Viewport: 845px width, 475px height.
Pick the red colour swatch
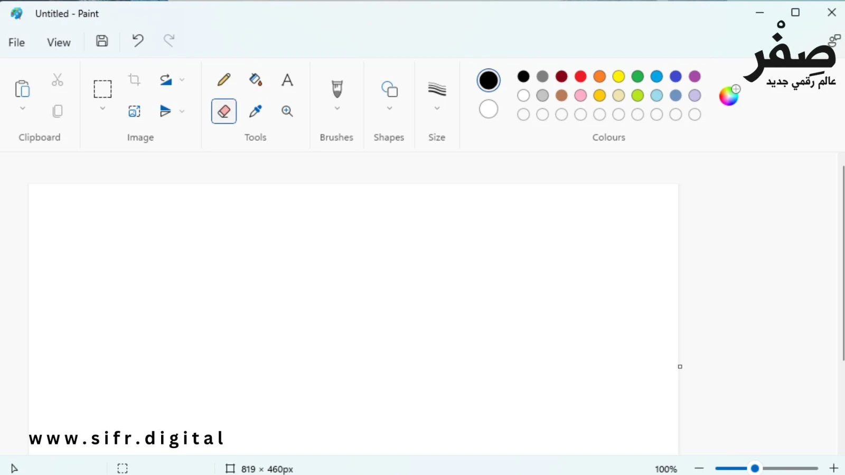(580, 77)
